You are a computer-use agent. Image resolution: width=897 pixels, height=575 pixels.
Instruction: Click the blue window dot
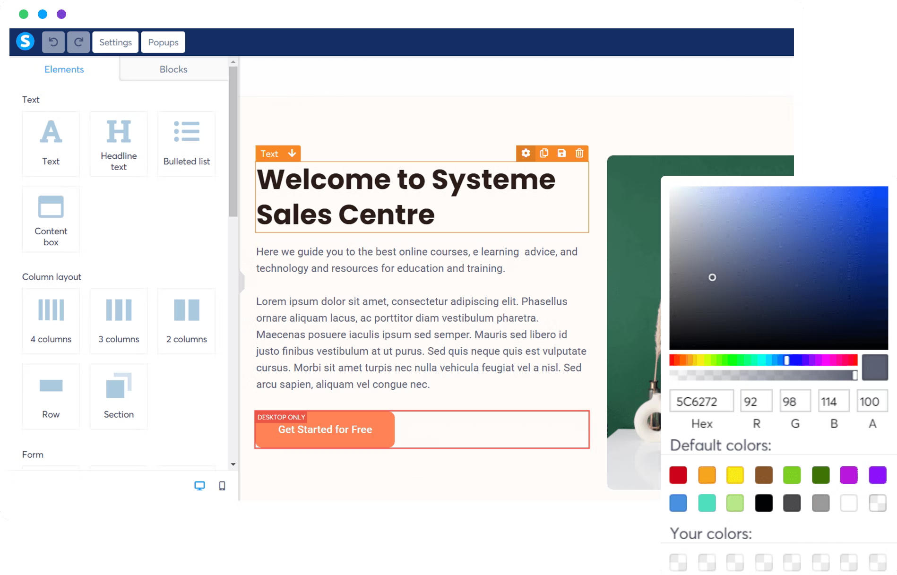point(43,14)
